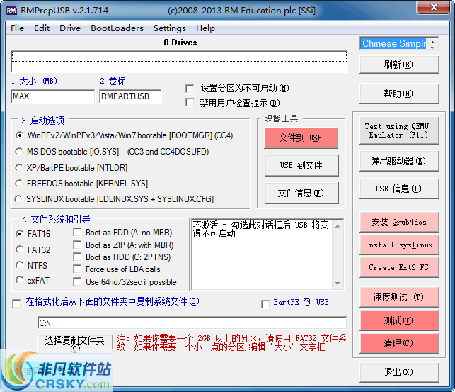Select the FAT32 file system
Viewport: 455px width, 392px height.
(19, 250)
